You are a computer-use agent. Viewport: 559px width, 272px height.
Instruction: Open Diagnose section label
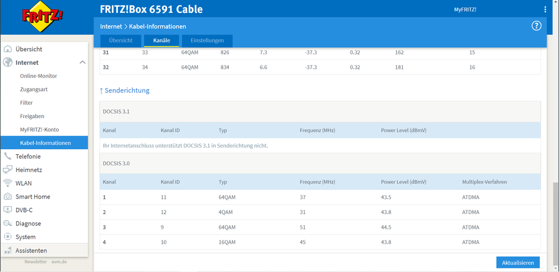(28, 223)
